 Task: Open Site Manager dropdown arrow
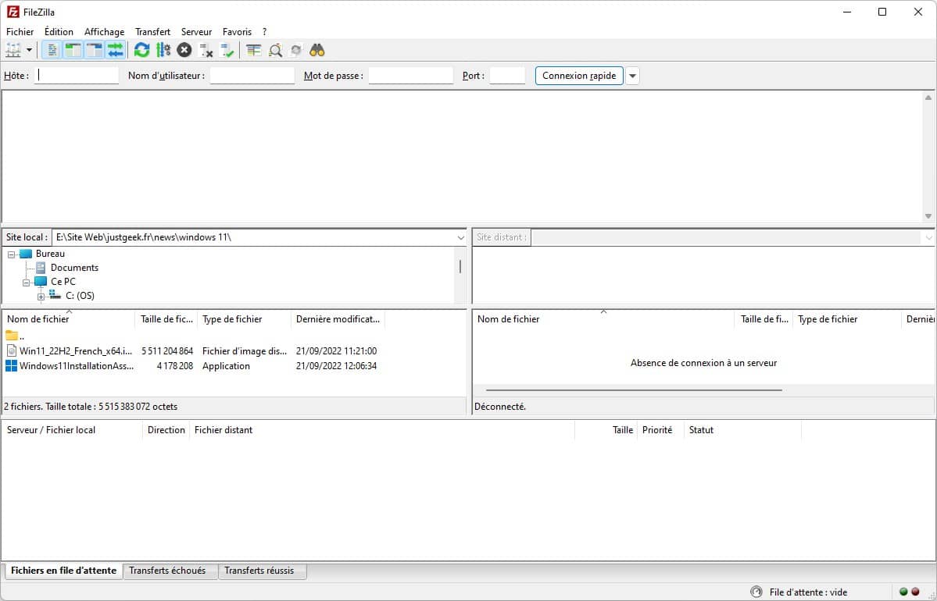[x=29, y=50]
